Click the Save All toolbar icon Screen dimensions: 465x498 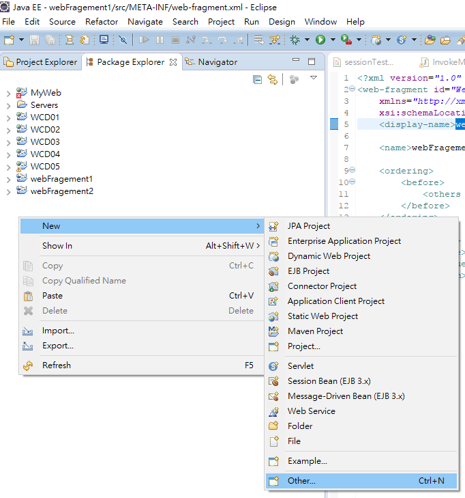tap(50, 40)
